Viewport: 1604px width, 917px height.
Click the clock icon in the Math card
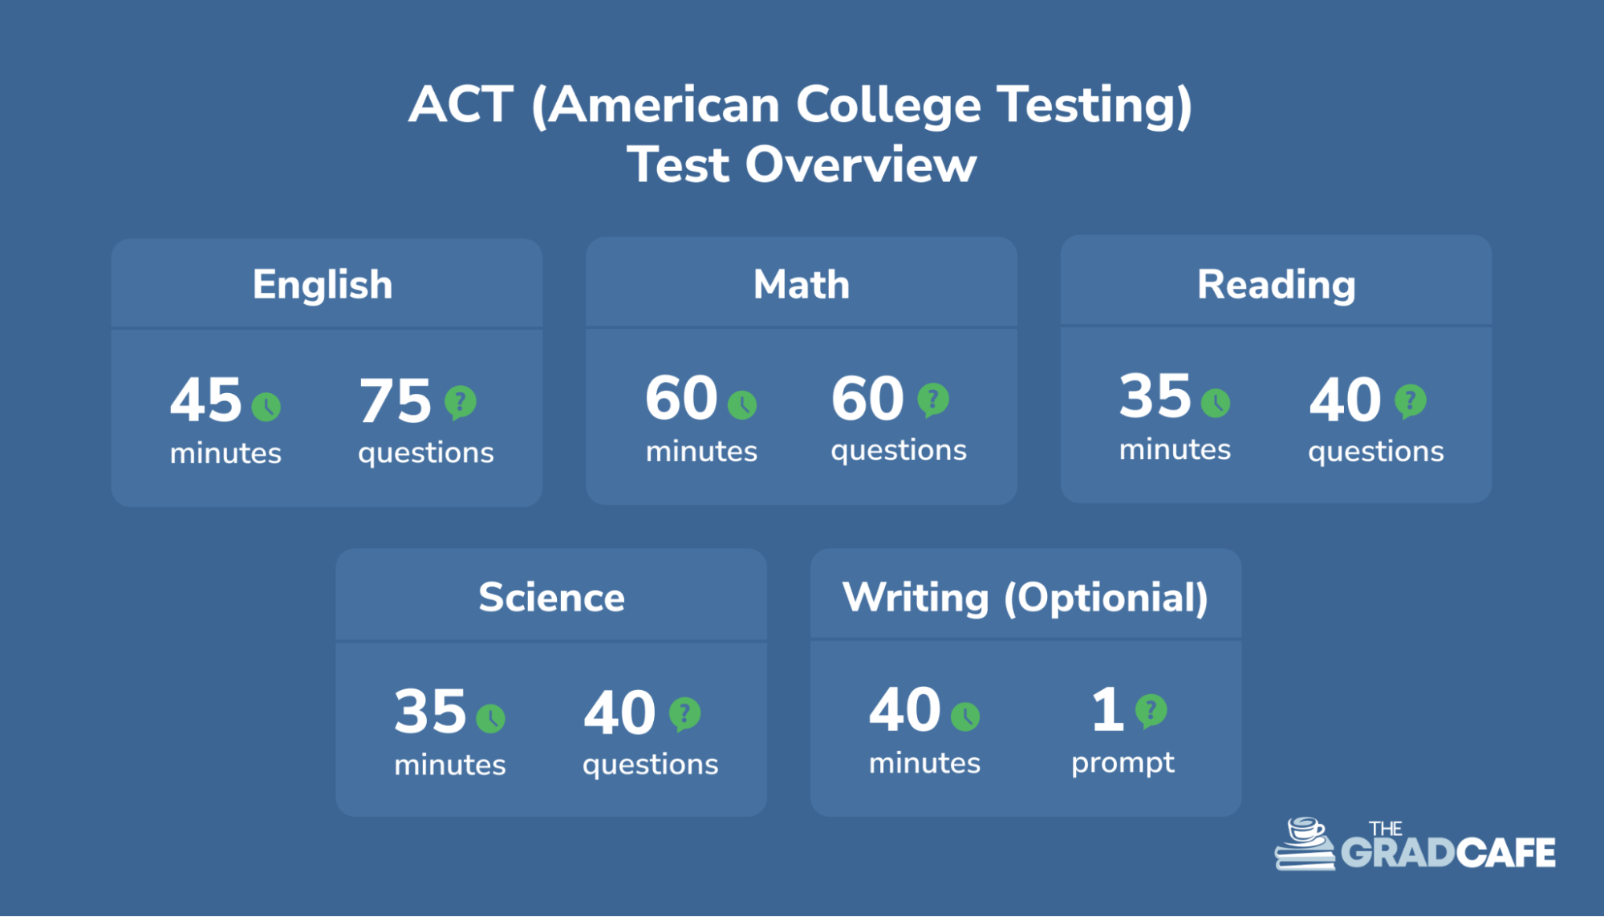point(742,405)
